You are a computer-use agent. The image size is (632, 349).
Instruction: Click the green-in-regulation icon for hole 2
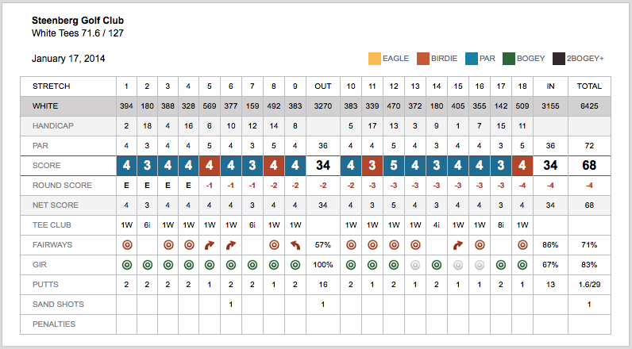(x=147, y=265)
